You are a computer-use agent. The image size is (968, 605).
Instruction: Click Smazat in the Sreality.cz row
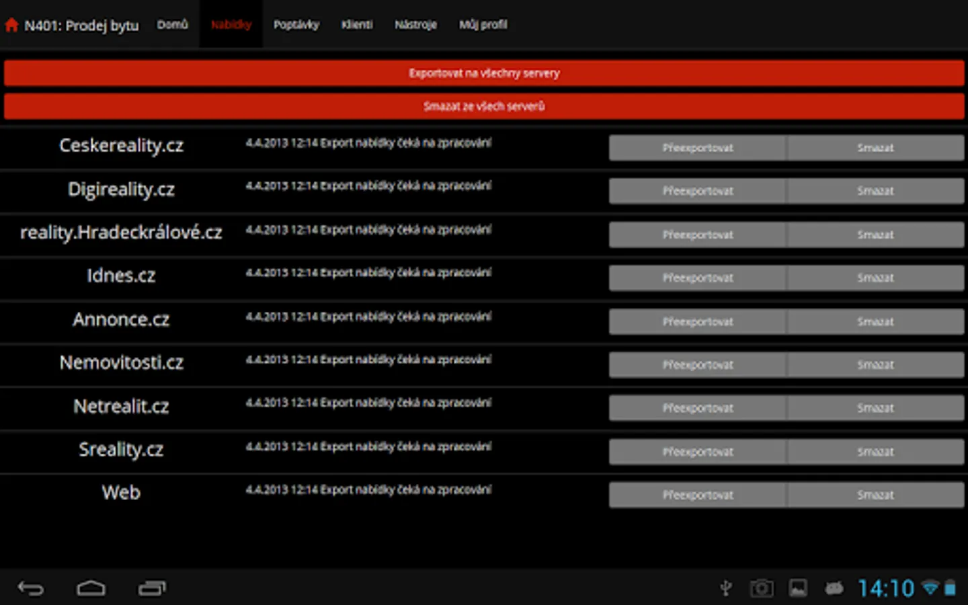[x=875, y=452]
